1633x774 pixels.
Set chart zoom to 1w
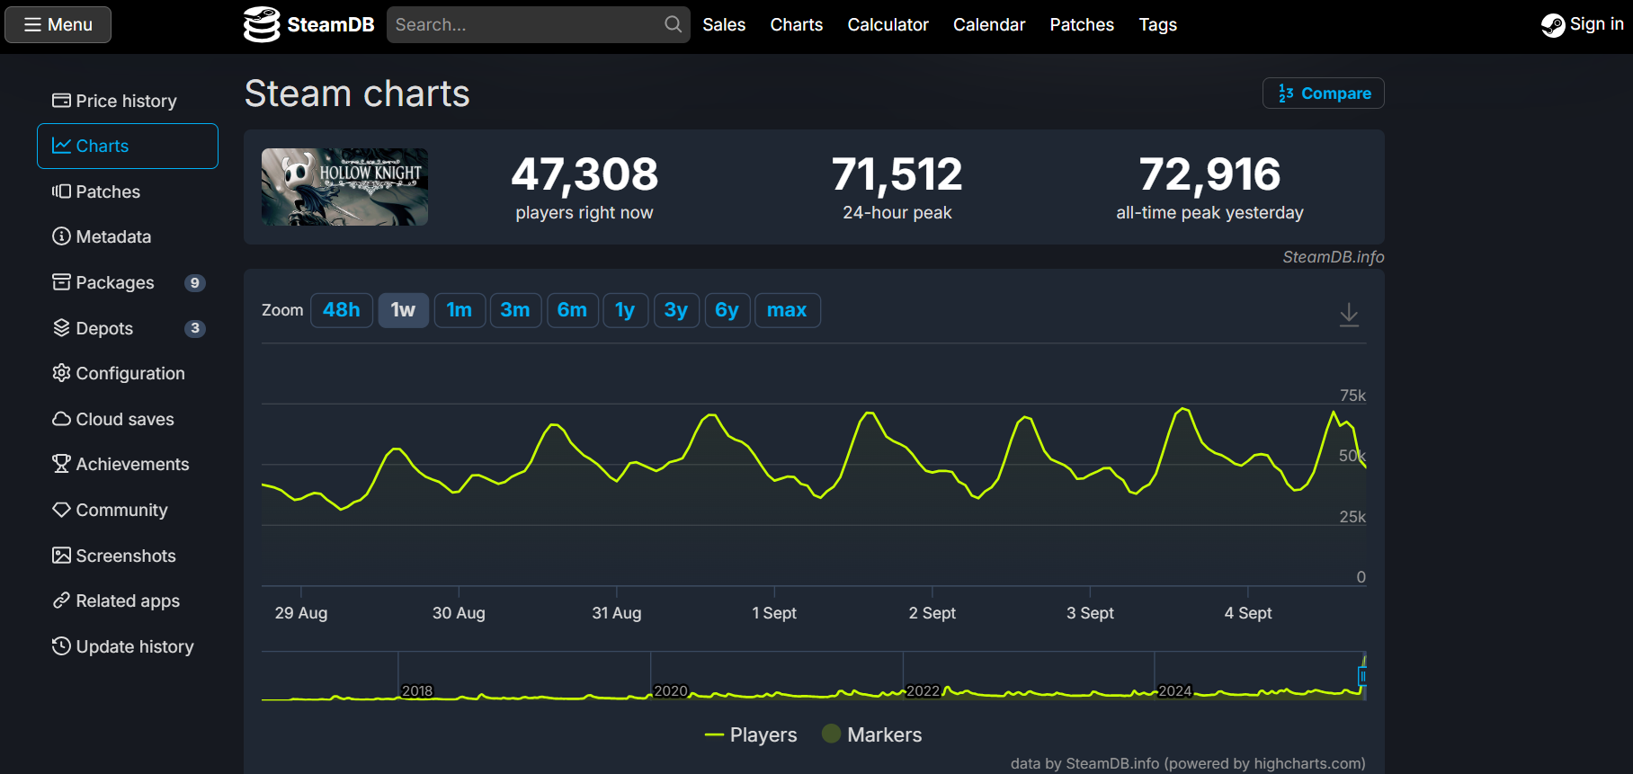pos(403,310)
